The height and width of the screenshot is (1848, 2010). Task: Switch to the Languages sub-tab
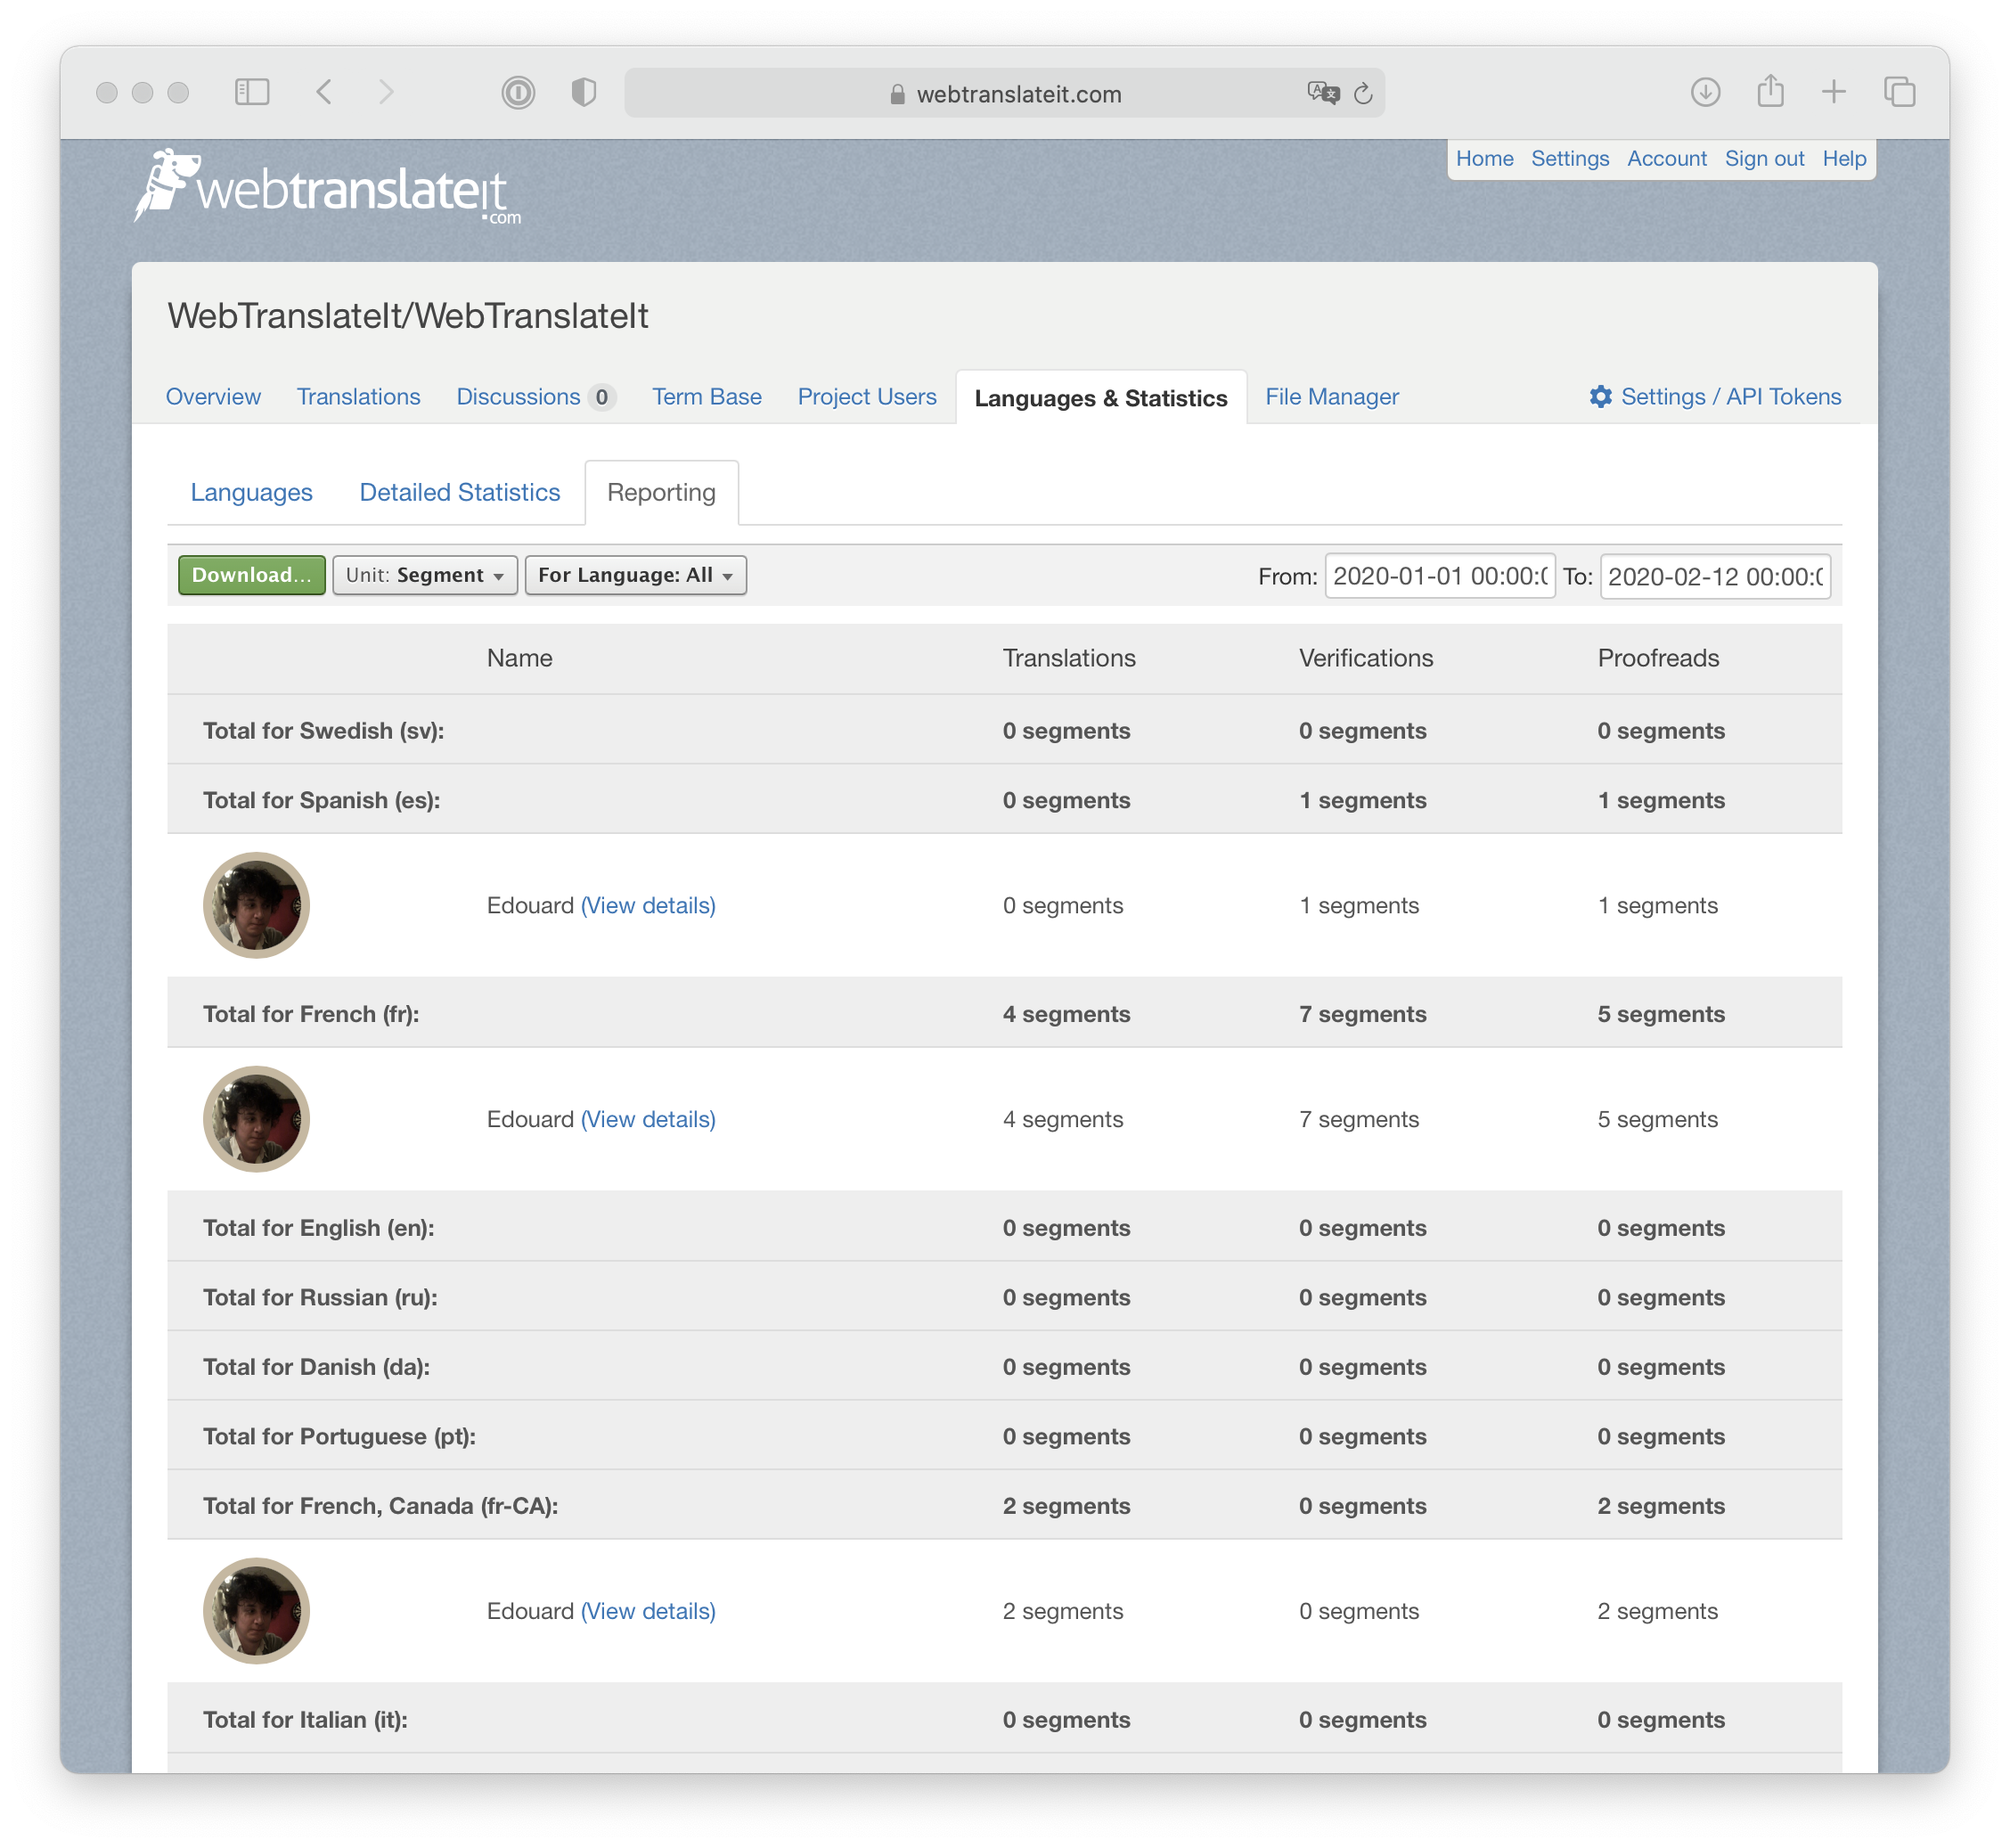pyautogui.click(x=252, y=492)
